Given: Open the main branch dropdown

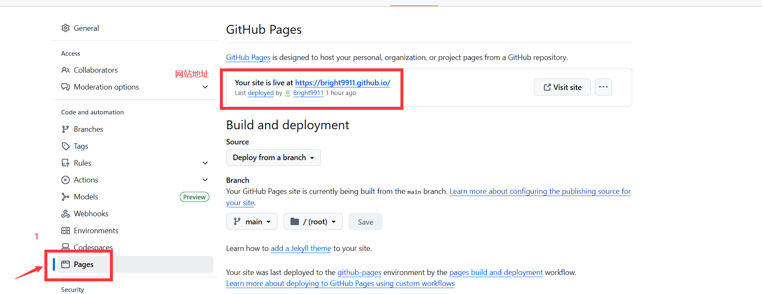Looking at the screenshot, I should click(252, 221).
